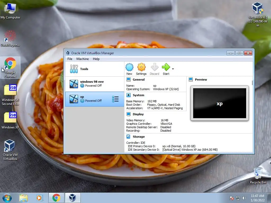This screenshot has height=203, width=271.
Task: Click the Discard arrow icon
Action: [155, 67]
